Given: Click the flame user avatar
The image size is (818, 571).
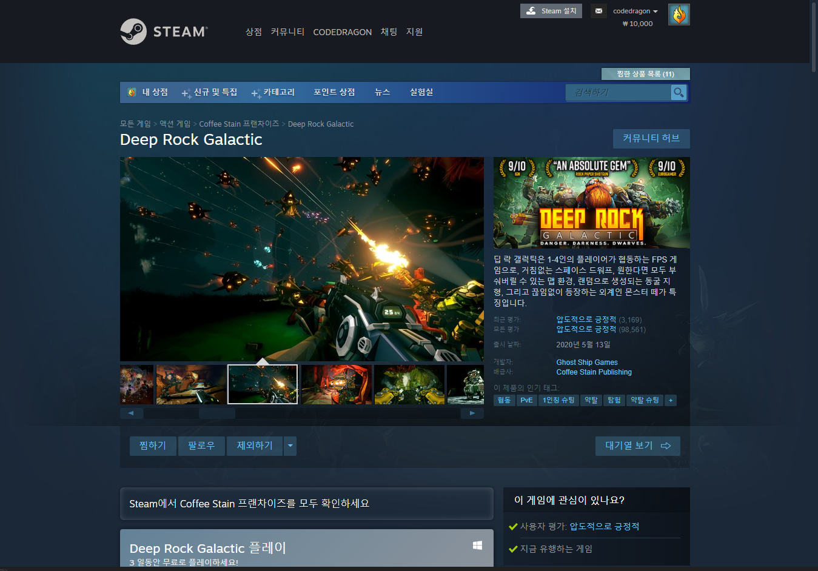Looking at the screenshot, I should click(679, 15).
